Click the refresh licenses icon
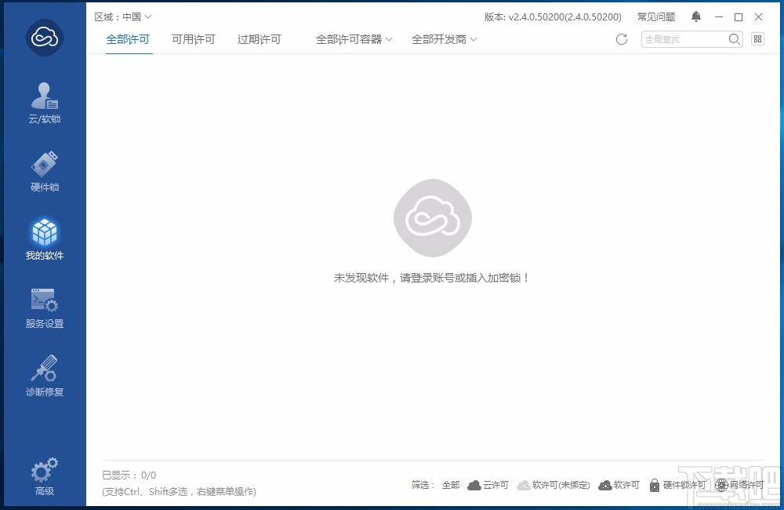Image resolution: width=784 pixels, height=510 pixels. pyautogui.click(x=622, y=38)
